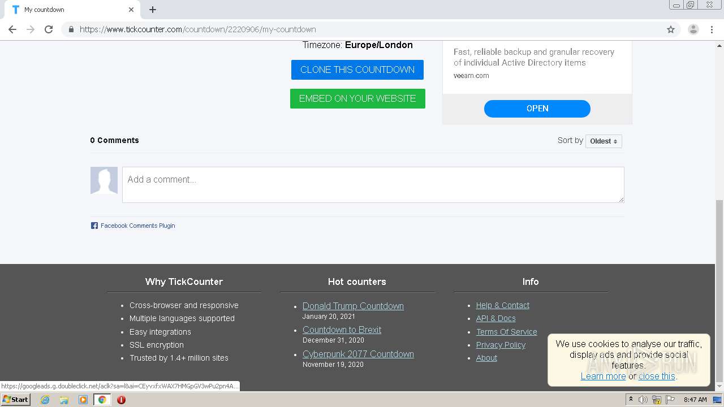Open the API & Docs link

[496, 318]
